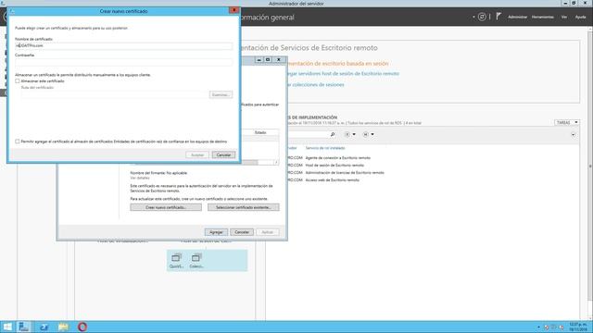Launch PowerShell from the taskbar
Screen dimensions: 593x333
(x=44, y=327)
